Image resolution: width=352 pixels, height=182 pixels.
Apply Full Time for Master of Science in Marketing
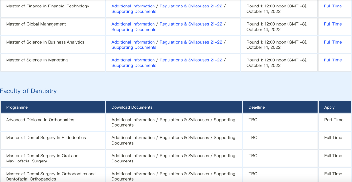coord(333,60)
